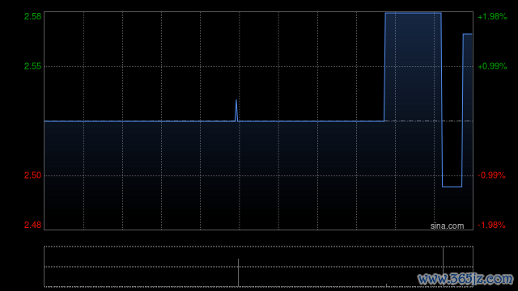Screen dimensions: 518x291
Task: Click the steep rise to the 2.58 plateau
Action: point(384,67)
